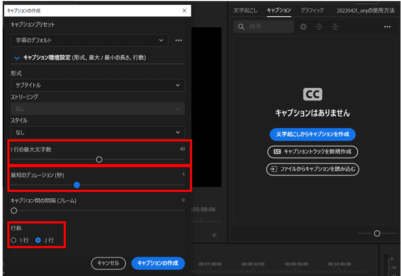Screen dimensions: 401x276
Task: Click the caption gap value 0
Action: point(183,200)
